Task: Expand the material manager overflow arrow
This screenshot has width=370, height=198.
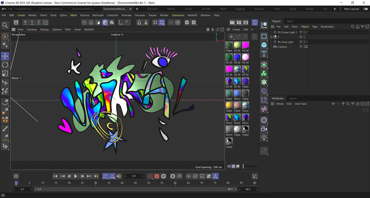Action: 252,30
